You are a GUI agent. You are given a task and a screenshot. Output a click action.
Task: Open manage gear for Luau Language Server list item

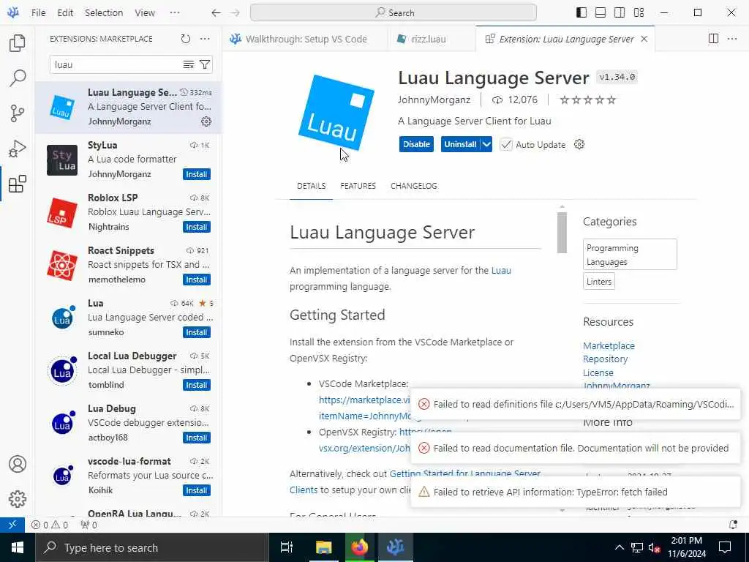coord(206,121)
